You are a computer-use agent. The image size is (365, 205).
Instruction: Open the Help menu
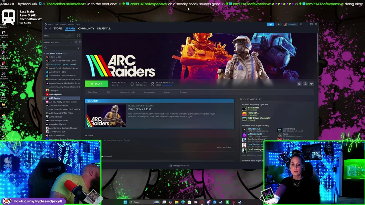(x=78, y=24)
